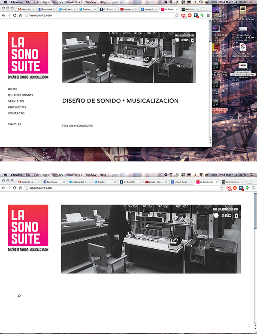This screenshot has height=334, width=257.
Task: Click the Spotlight magnifier above the narrow window
Action: pos(252,2)
